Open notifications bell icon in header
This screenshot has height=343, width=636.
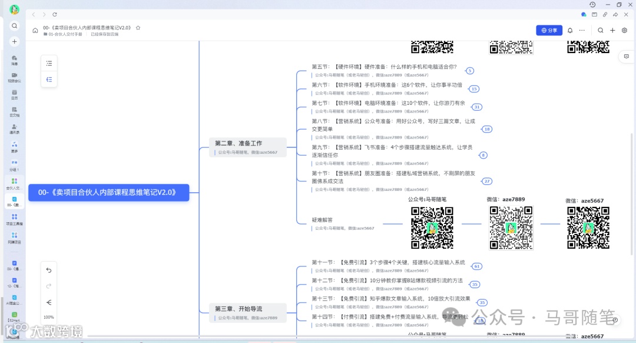pyautogui.click(x=570, y=31)
